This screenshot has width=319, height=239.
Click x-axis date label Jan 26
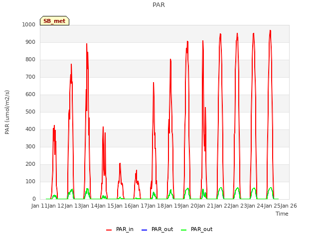click(289, 206)
